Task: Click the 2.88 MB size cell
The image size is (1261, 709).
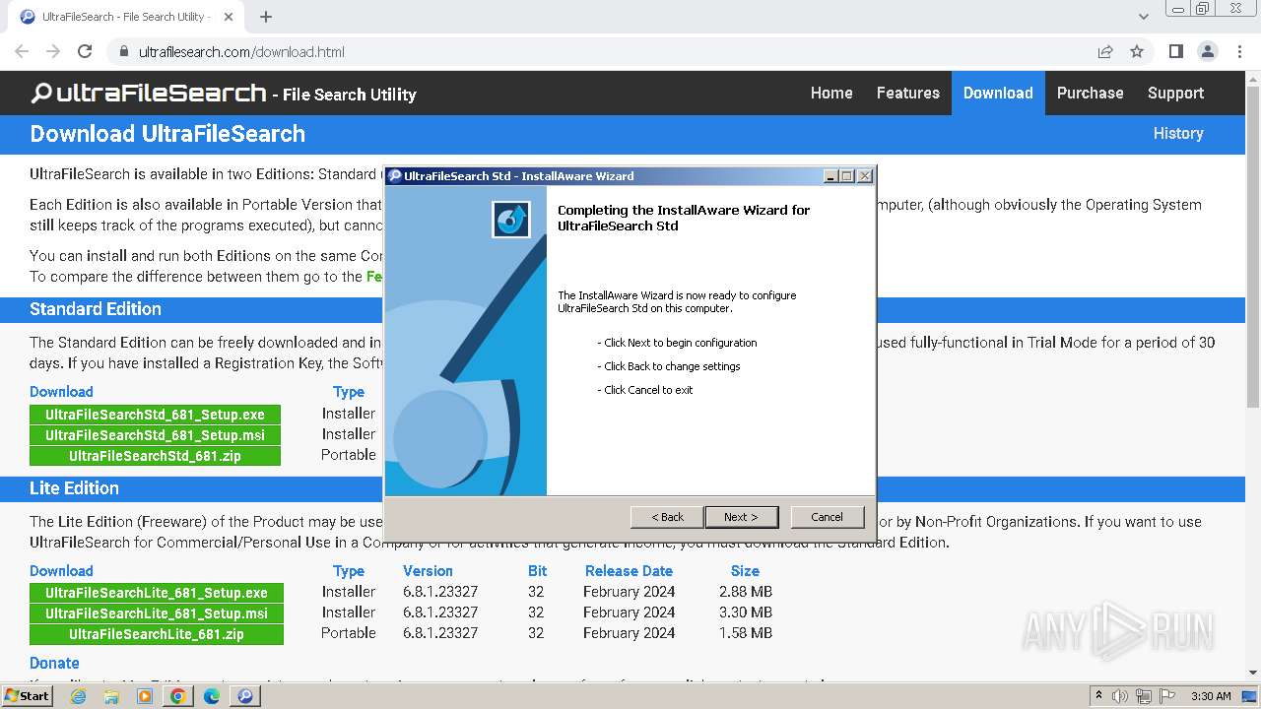Action: (746, 592)
